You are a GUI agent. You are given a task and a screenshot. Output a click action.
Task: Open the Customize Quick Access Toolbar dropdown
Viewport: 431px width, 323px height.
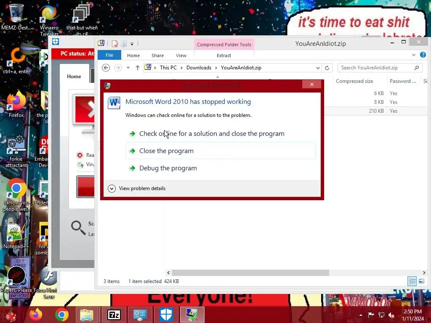tap(132, 44)
